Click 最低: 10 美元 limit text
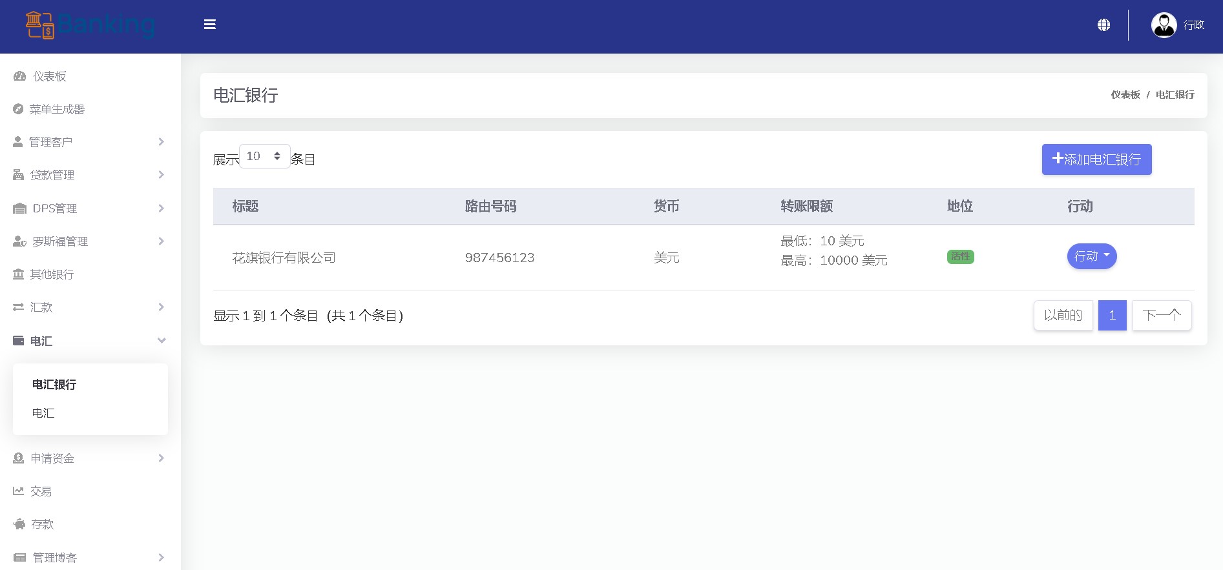This screenshot has height=570, width=1223. click(822, 241)
